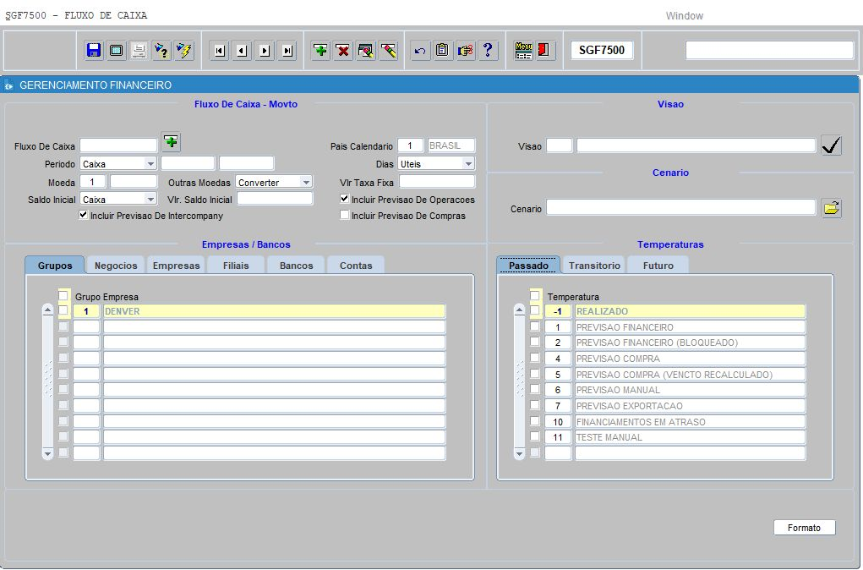863x570 pixels.
Task: Select the Contas tab
Action: (356, 266)
